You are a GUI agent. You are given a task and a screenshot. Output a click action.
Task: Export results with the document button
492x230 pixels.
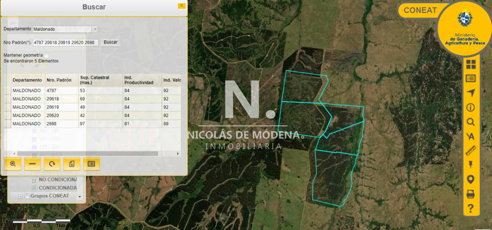72,164
